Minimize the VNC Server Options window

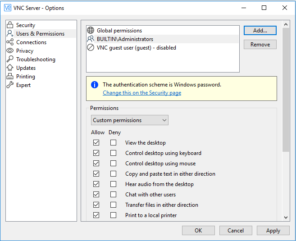click(x=244, y=8)
